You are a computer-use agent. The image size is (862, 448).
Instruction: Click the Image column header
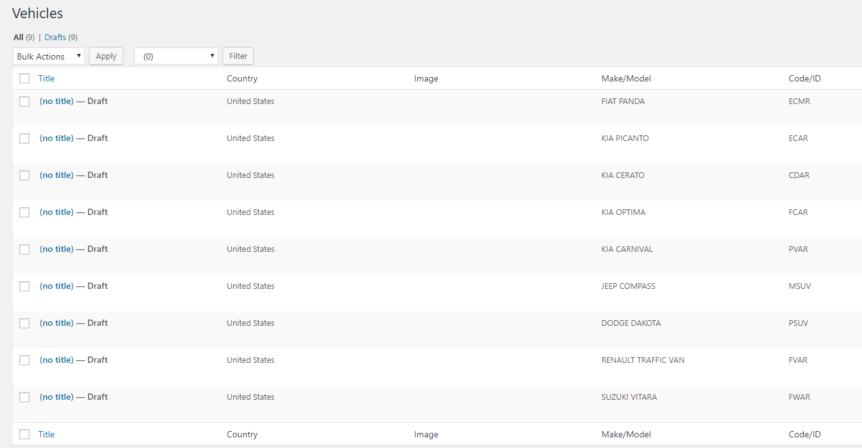coord(426,78)
